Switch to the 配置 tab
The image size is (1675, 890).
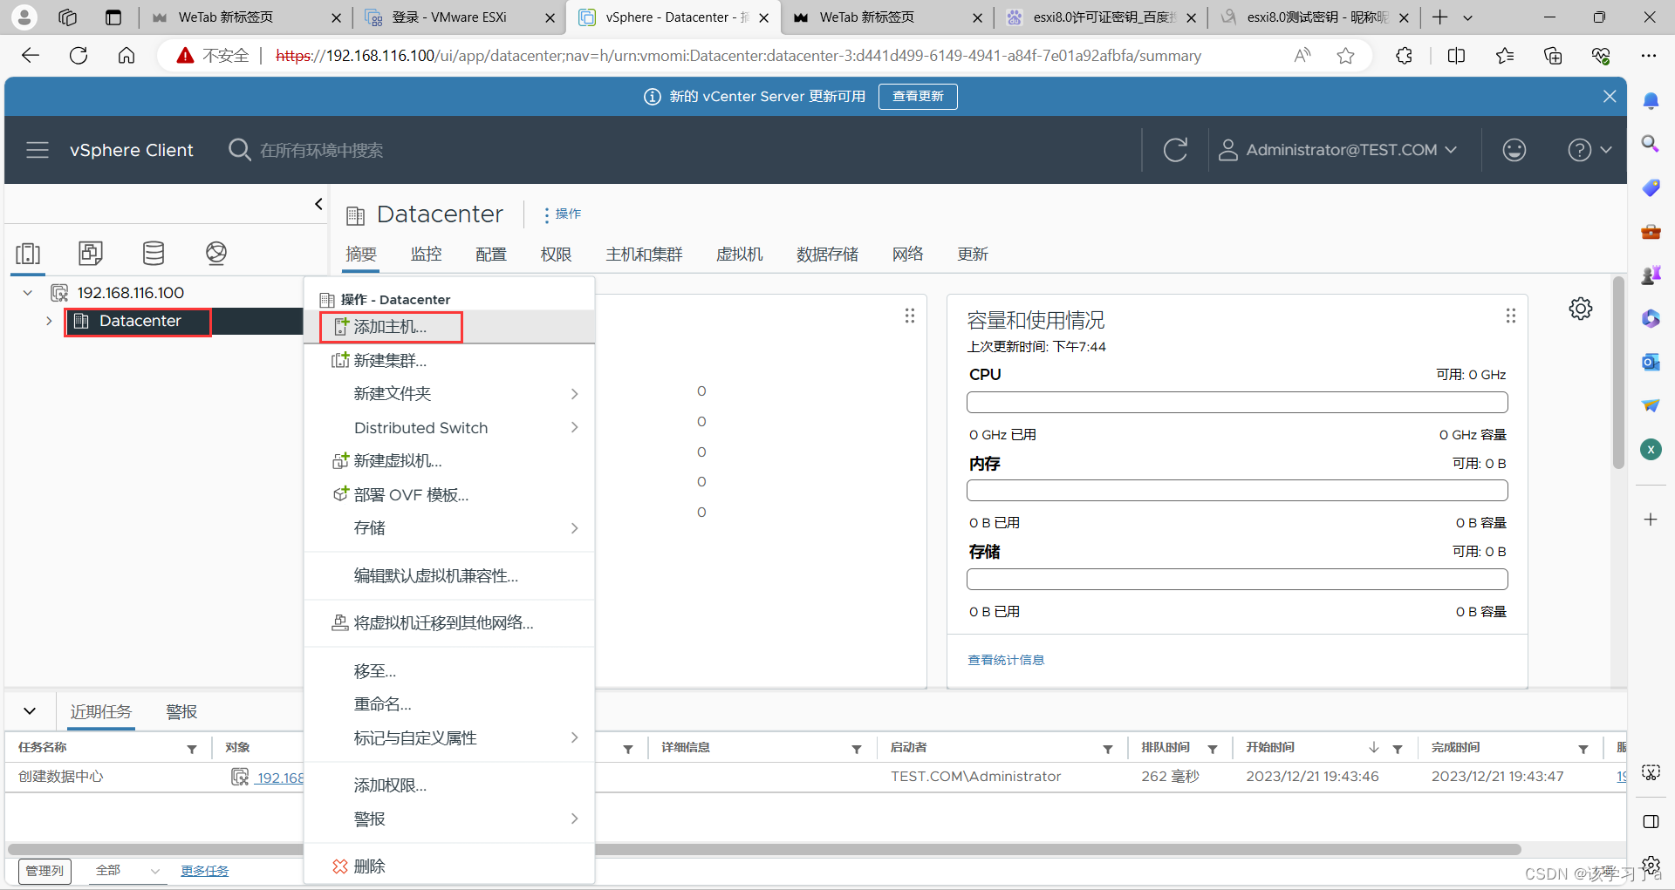tap(491, 254)
